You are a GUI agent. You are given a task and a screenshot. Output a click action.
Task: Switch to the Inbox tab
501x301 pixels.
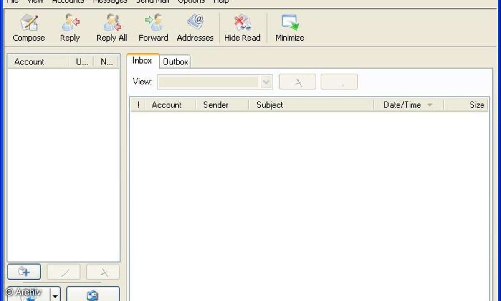pos(142,61)
